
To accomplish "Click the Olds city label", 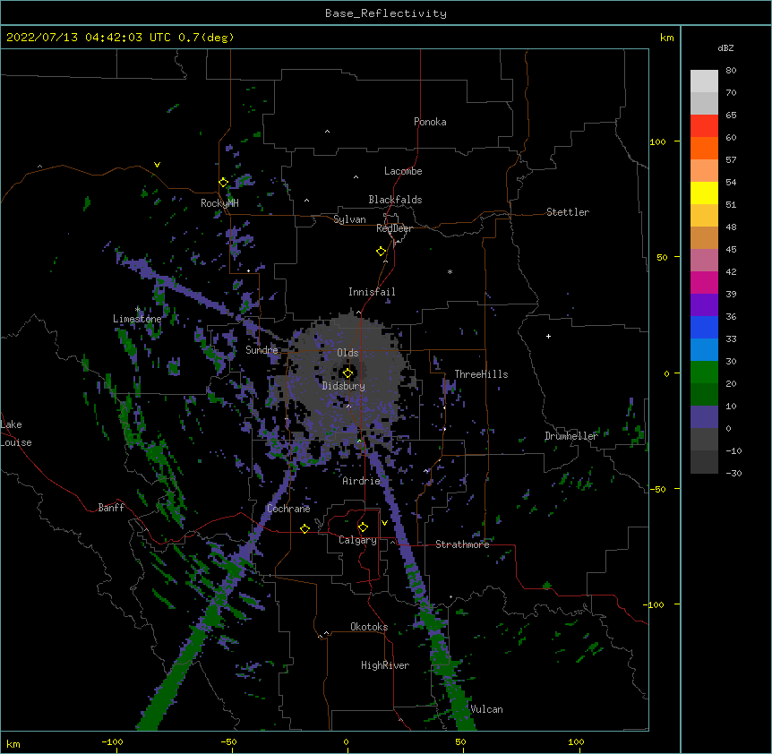I will 347,353.
